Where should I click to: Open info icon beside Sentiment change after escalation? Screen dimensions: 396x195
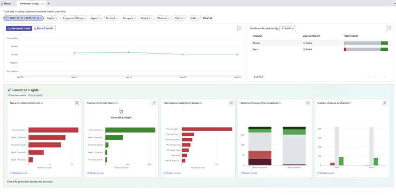pyautogui.click(x=280, y=103)
